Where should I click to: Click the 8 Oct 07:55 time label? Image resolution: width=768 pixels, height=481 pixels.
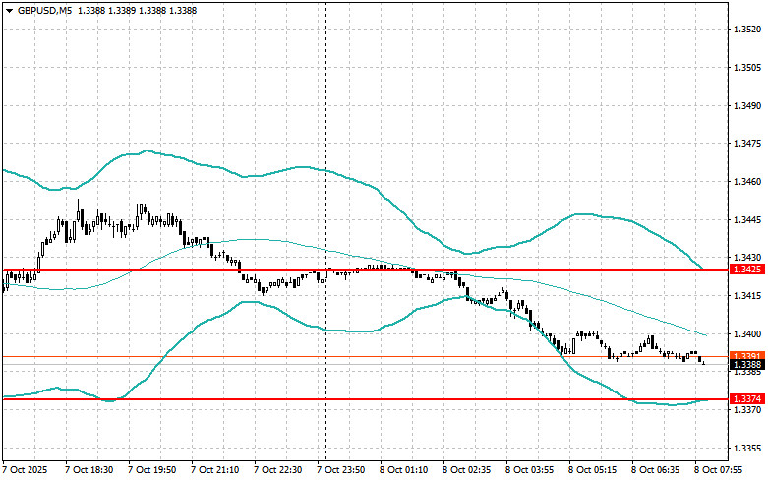(x=718, y=470)
